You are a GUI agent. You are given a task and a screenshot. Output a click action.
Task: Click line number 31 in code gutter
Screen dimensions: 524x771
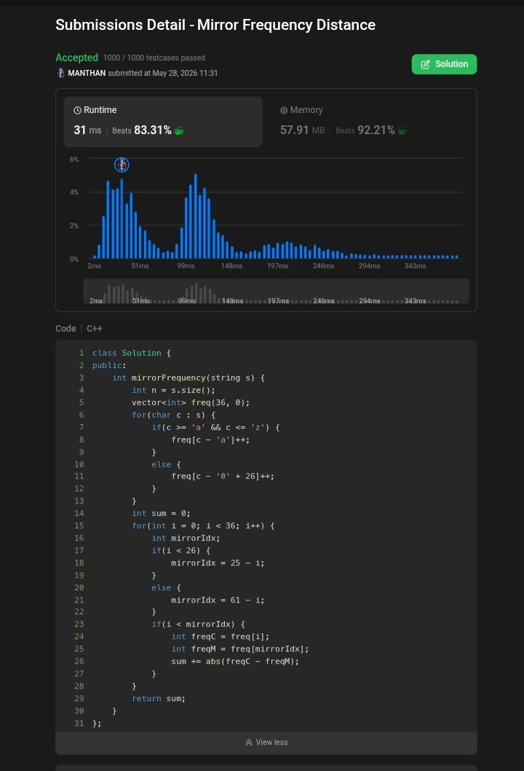click(x=79, y=724)
